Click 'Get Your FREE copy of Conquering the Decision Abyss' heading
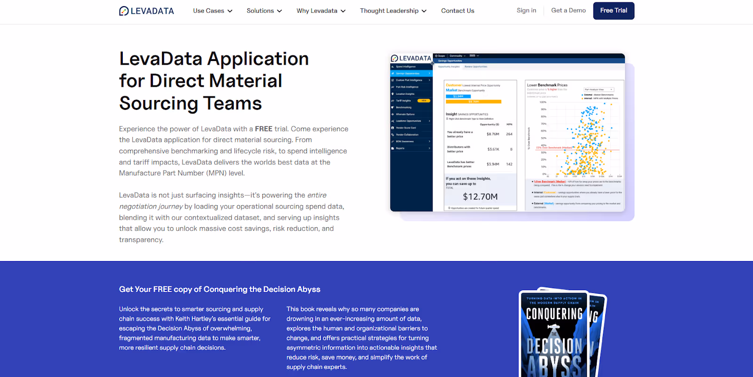 click(x=220, y=289)
